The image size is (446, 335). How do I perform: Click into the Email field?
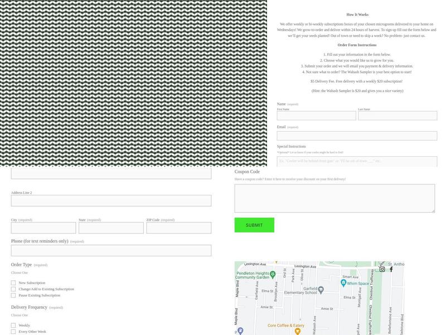pyautogui.click(x=357, y=136)
